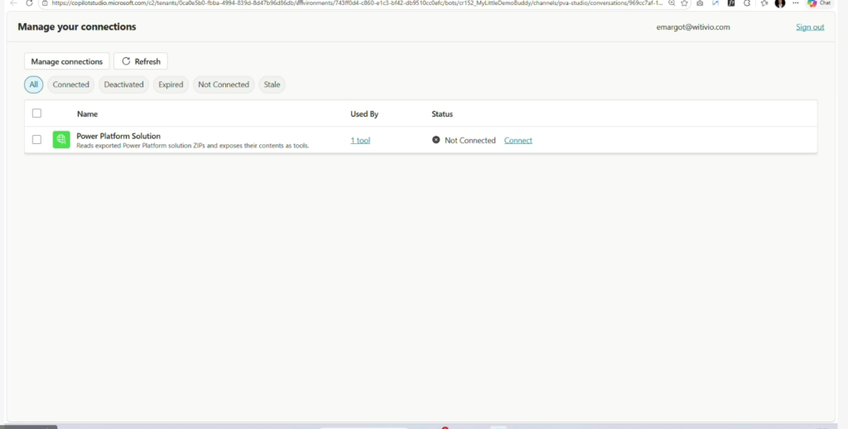Click the Name column header
The image size is (848, 429).
[x=87, y=114]
